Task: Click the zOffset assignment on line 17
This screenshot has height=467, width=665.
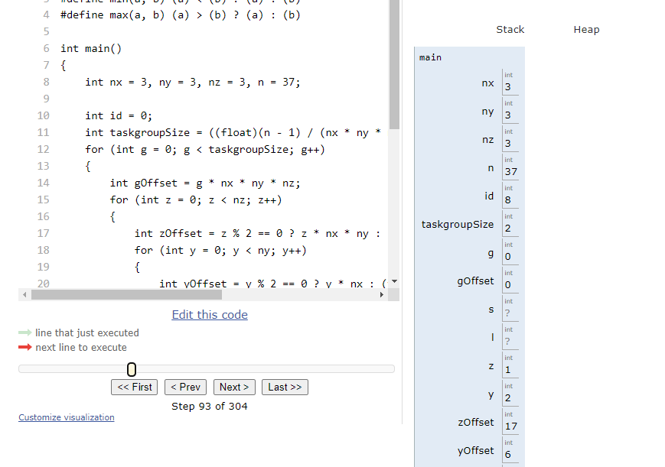Action: (x=257, y=233)
